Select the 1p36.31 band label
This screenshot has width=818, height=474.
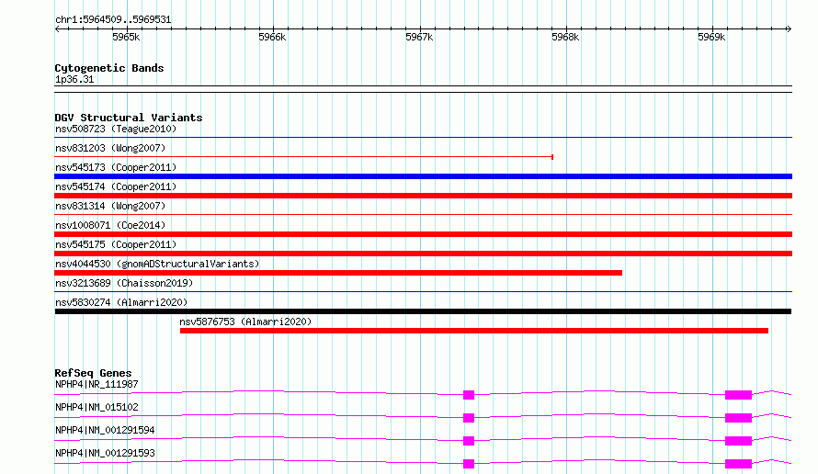[74, 79]
